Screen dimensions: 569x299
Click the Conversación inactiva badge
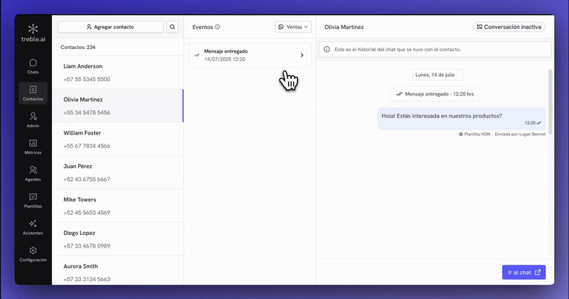tap(509, 27)
